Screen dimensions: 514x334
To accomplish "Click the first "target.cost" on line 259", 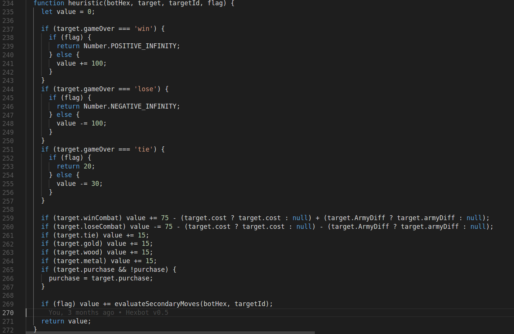I will (x=206, y=218).
